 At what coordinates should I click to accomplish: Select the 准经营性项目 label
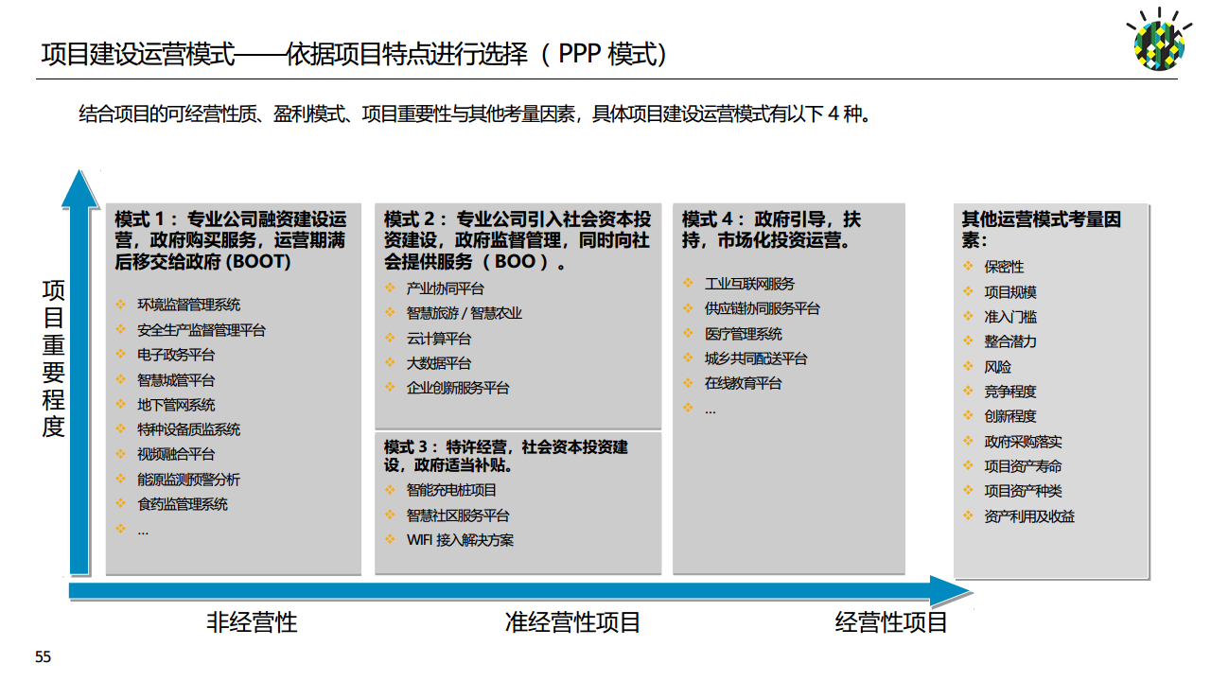572,622
